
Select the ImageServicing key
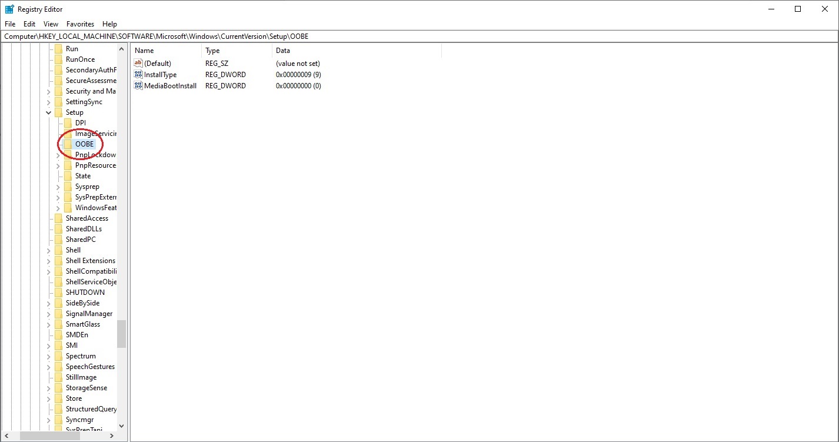tap(96, 134)
